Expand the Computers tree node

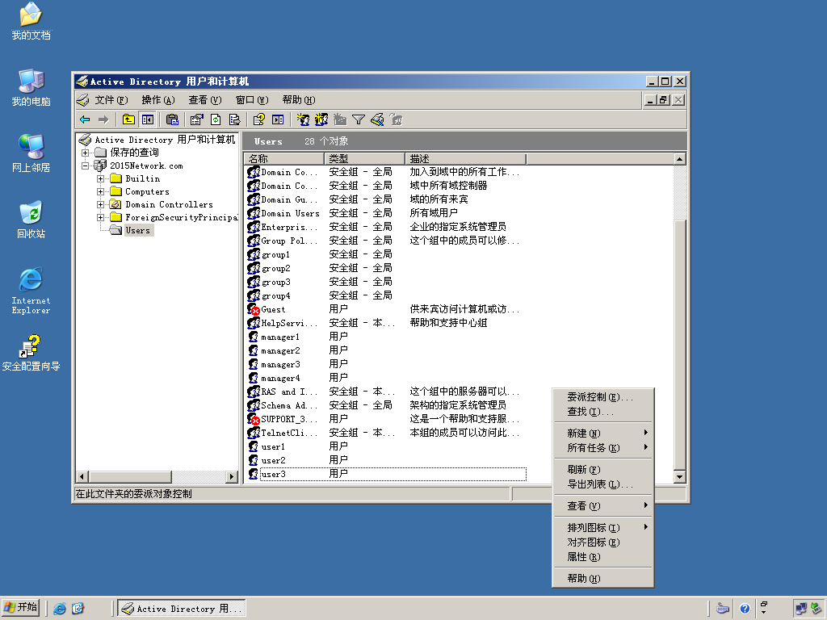tap(100, 191)
